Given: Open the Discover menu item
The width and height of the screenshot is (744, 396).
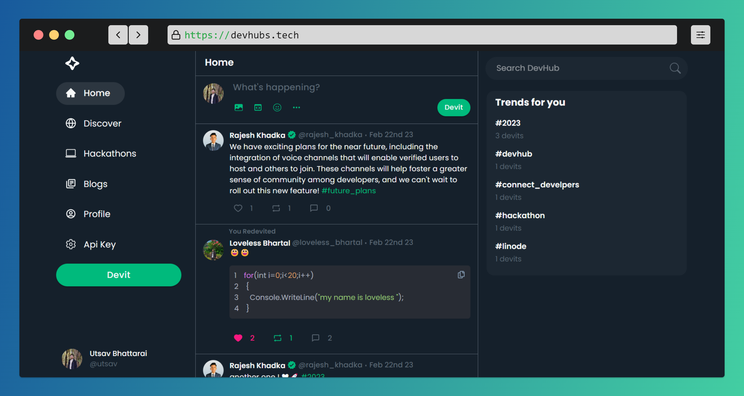Looking at the screenshot, I should [102, 123].
